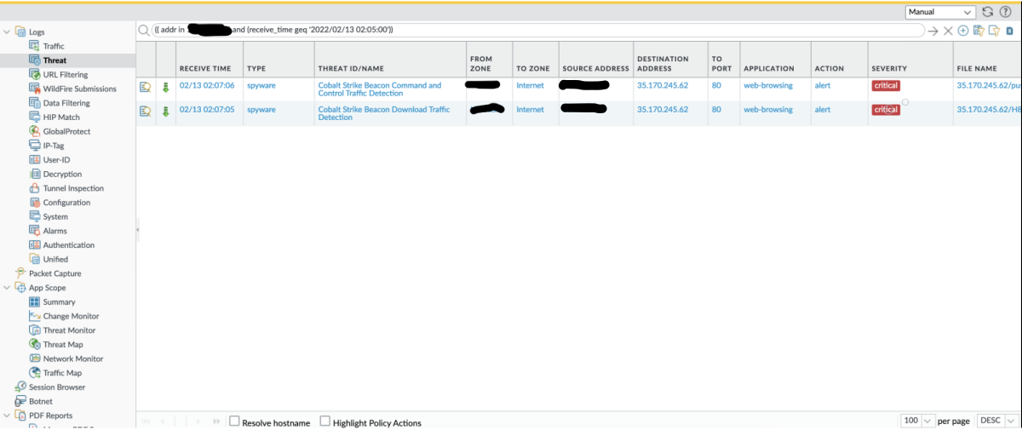The width and height of the screenshot is (1022, 430).
Task: Toggle the Highlight Policy Actions checkbox
Action: tap(325, 421)
